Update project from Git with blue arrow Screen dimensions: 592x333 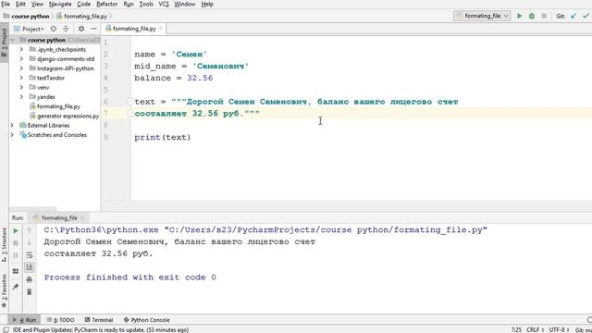(x=573, y=16)
